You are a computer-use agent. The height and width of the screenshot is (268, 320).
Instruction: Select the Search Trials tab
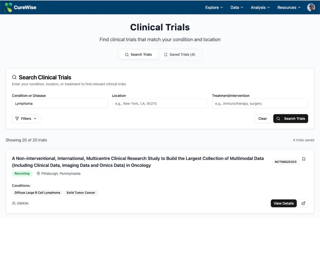(x=138, y=54)
